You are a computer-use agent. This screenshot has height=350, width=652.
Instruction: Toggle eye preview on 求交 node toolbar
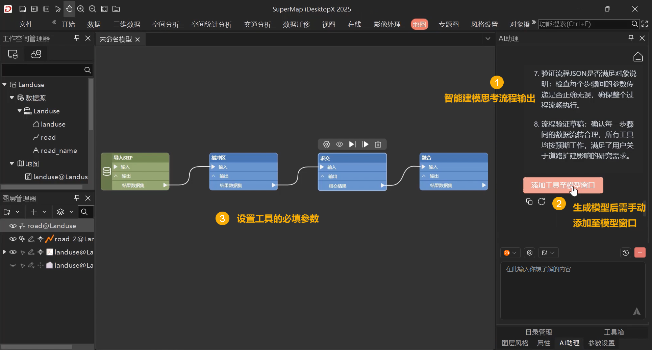coord(340,144)
